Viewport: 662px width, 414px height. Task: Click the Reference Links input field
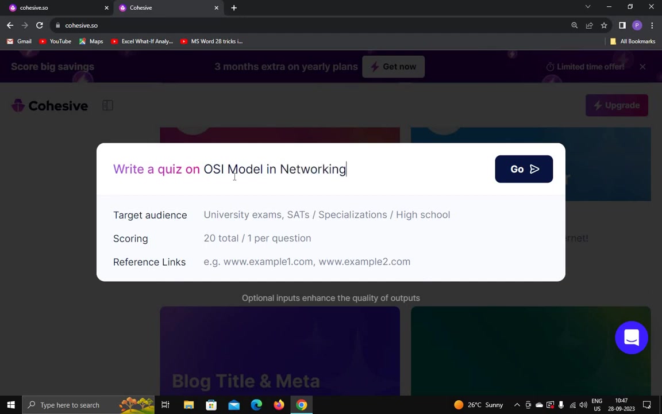pos(378,262)
